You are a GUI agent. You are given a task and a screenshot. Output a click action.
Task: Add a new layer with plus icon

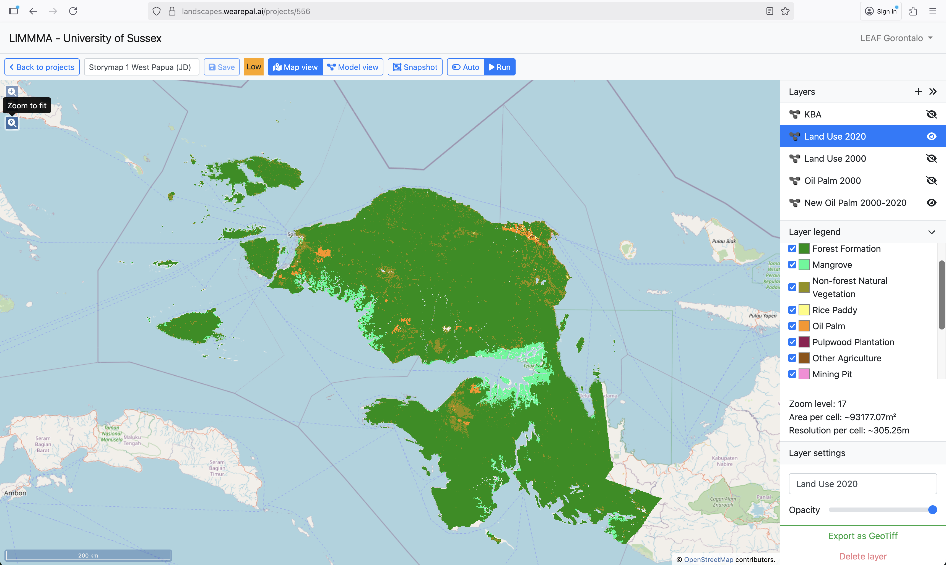(918, 92)
